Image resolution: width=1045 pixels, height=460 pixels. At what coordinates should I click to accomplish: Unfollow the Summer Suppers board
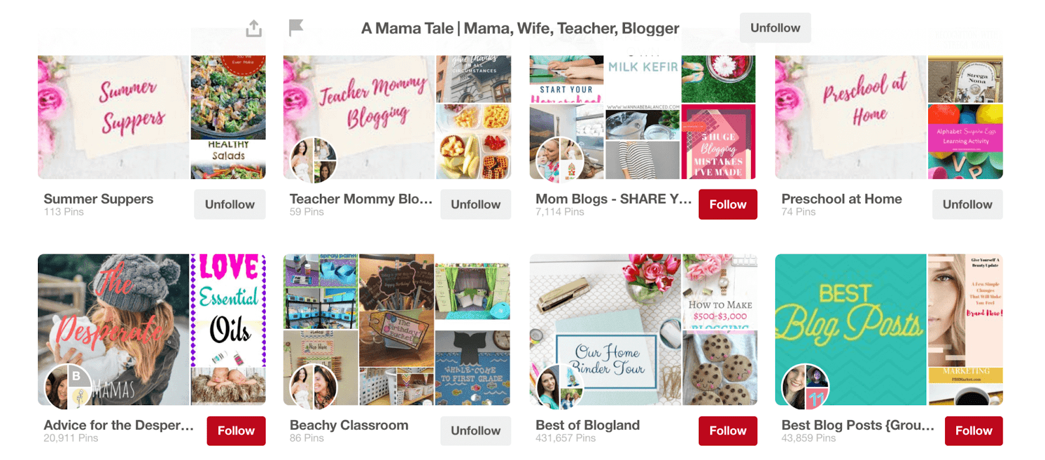pos(230,205)
